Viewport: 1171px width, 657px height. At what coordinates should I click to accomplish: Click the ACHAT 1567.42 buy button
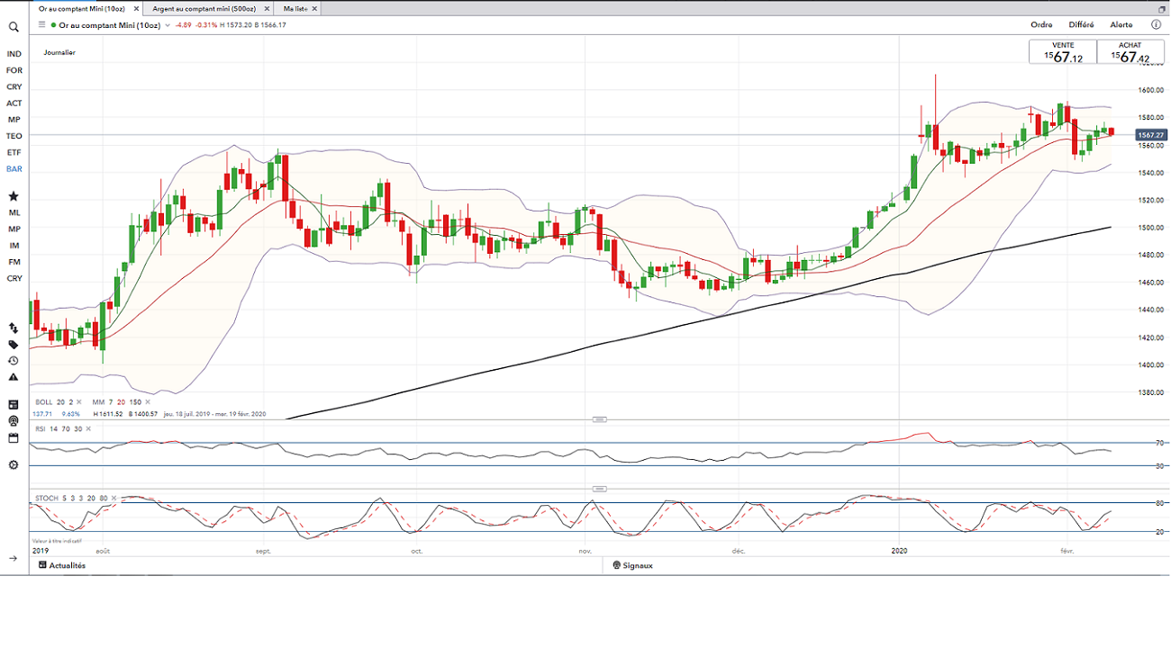[x=1130, y=52]
